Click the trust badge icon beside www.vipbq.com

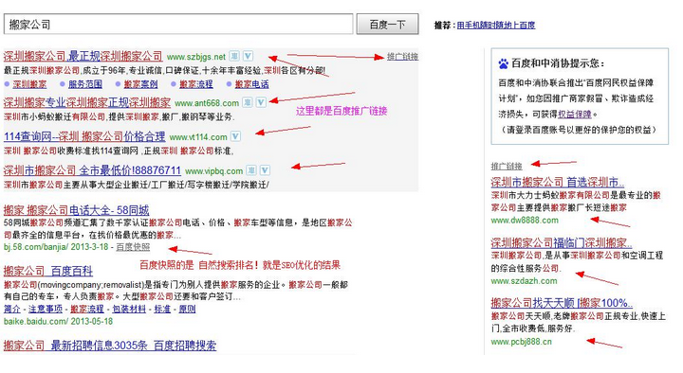click(x=251, y=170)
